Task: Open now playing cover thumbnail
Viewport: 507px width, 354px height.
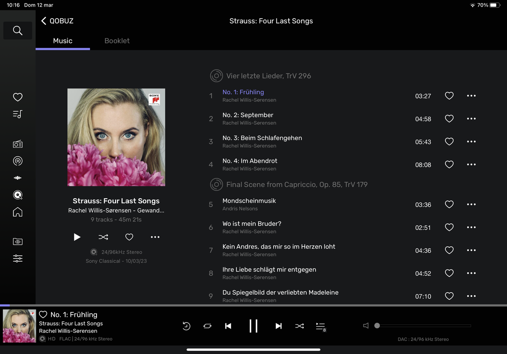Action: pyautogui.click(x=19, y=326)
